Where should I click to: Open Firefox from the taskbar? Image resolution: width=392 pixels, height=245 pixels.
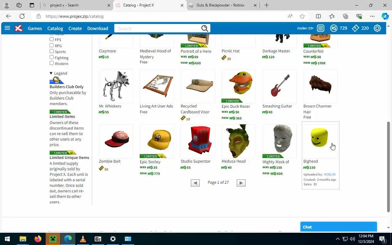(38, 239)
